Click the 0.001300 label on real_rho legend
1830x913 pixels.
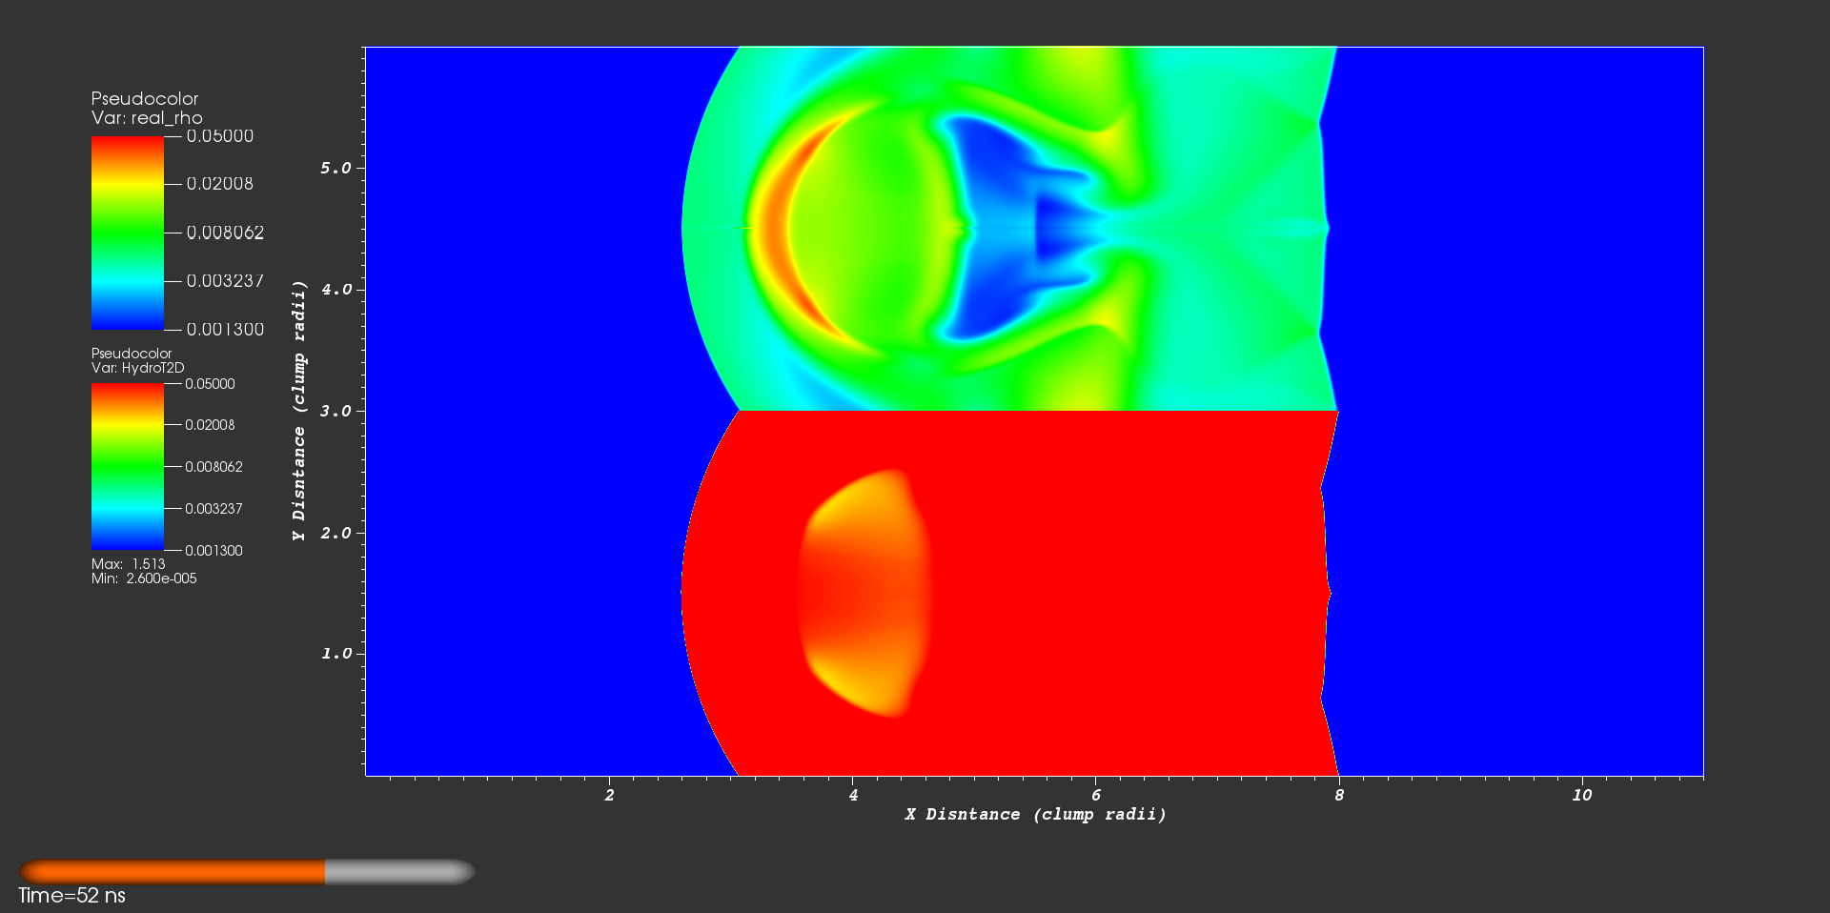tap(225, 330)
